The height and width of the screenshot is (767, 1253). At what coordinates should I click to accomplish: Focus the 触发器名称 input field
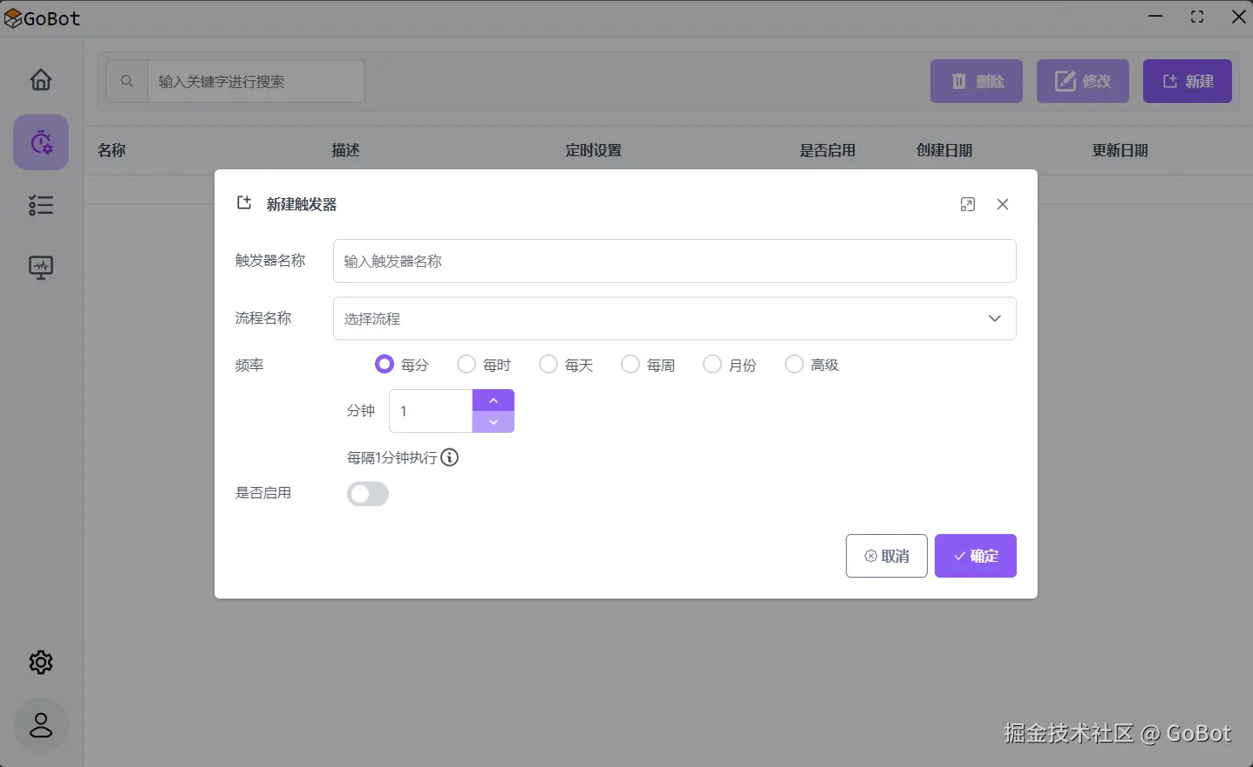point(675,261)
